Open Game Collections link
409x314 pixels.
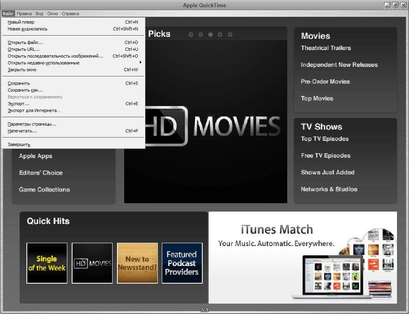(x=44, y=190)
